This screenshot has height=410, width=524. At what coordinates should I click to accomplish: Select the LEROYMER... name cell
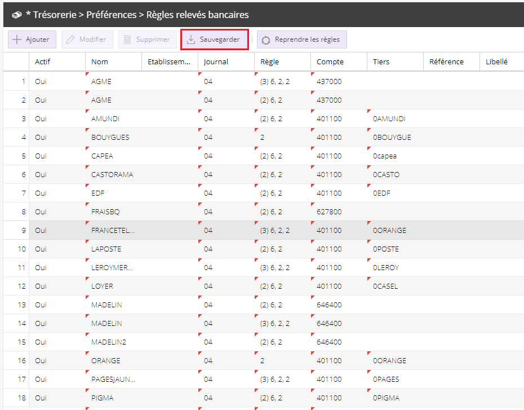point(114,267)
